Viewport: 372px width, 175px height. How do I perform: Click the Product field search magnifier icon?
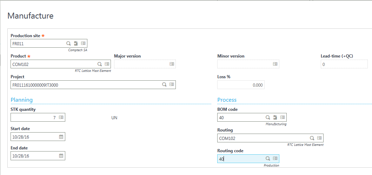click(100, 64)
